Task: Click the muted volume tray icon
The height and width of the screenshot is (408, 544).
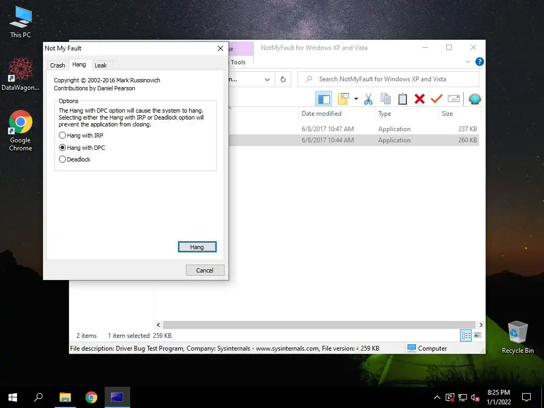Action: pos(475,397)
